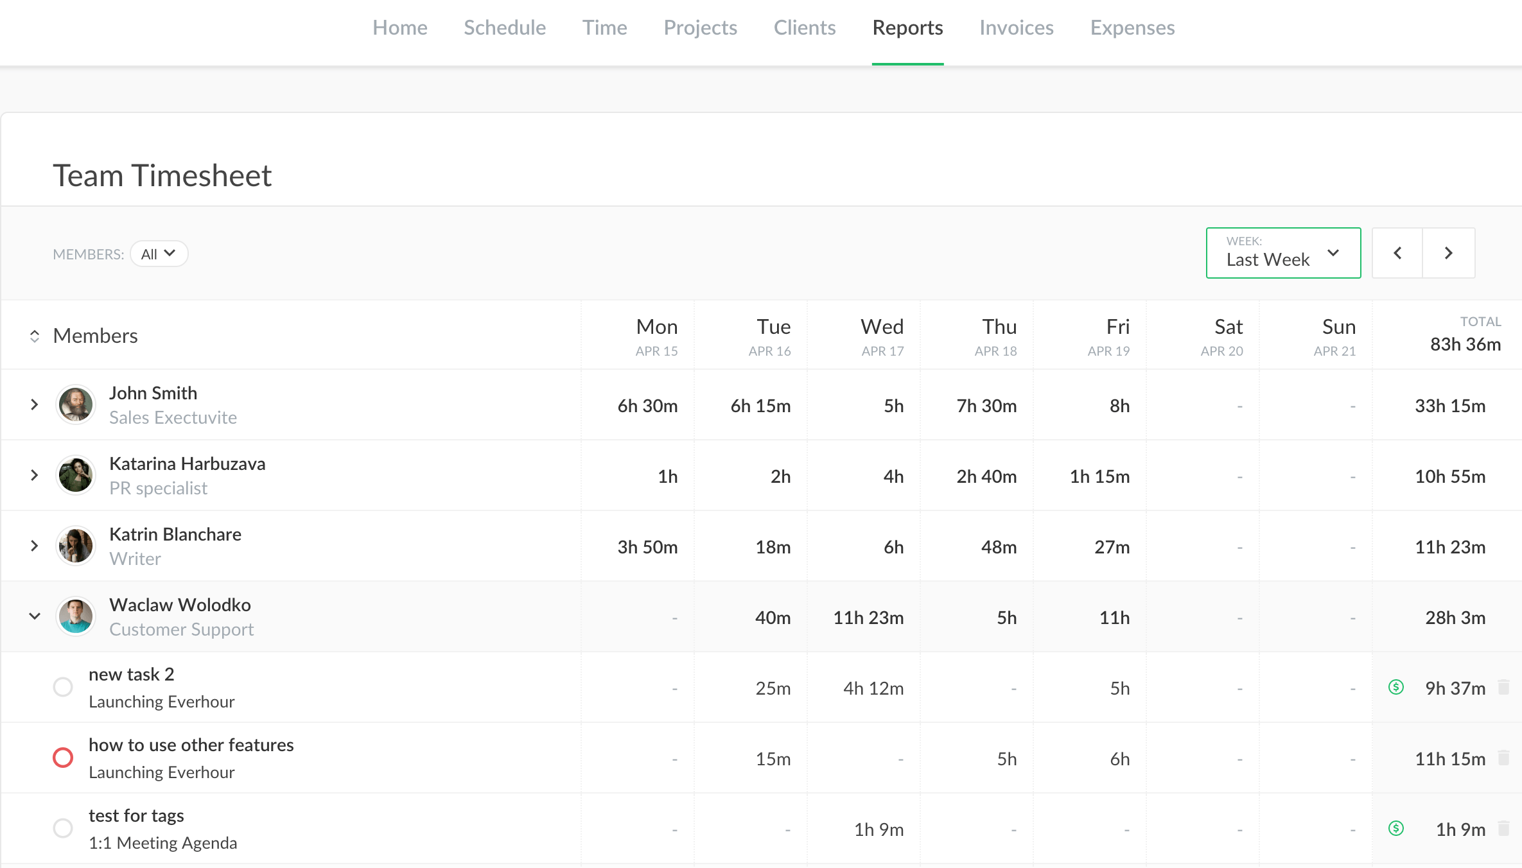Expand John Smith's row
Screen dimensions: 1522x868
tap(35, 404)
